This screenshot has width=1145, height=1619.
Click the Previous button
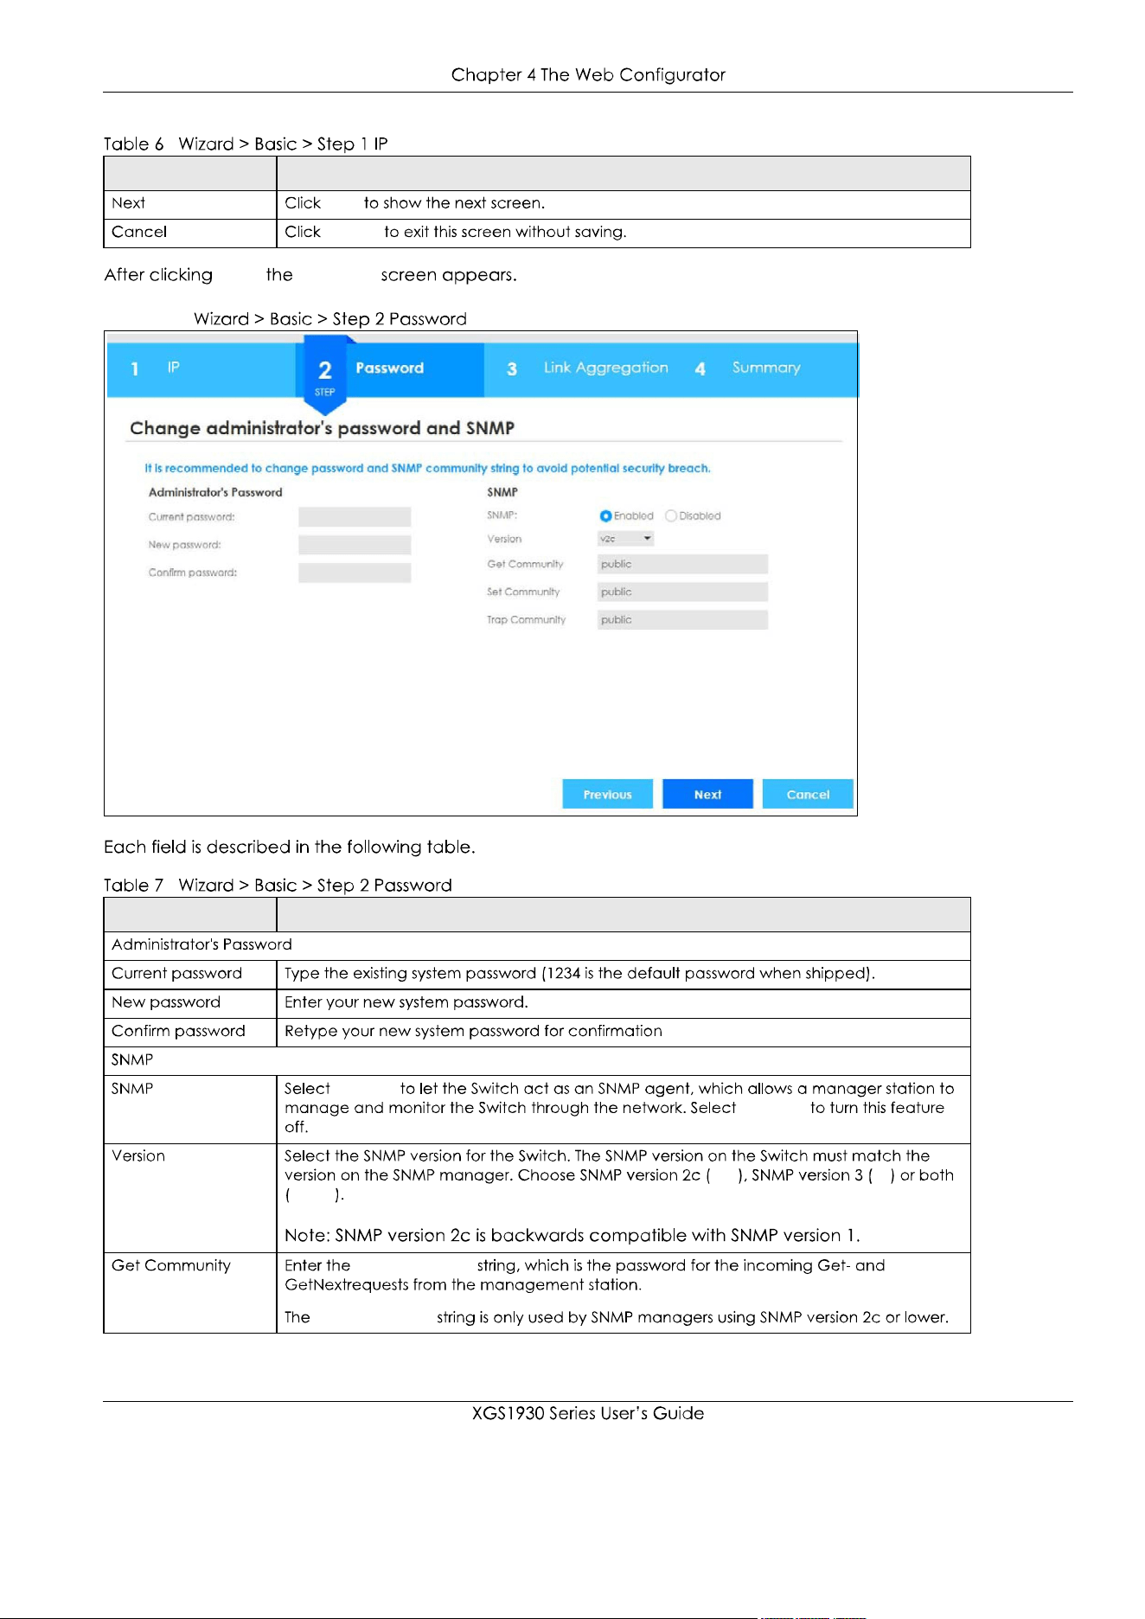point(607,794)
